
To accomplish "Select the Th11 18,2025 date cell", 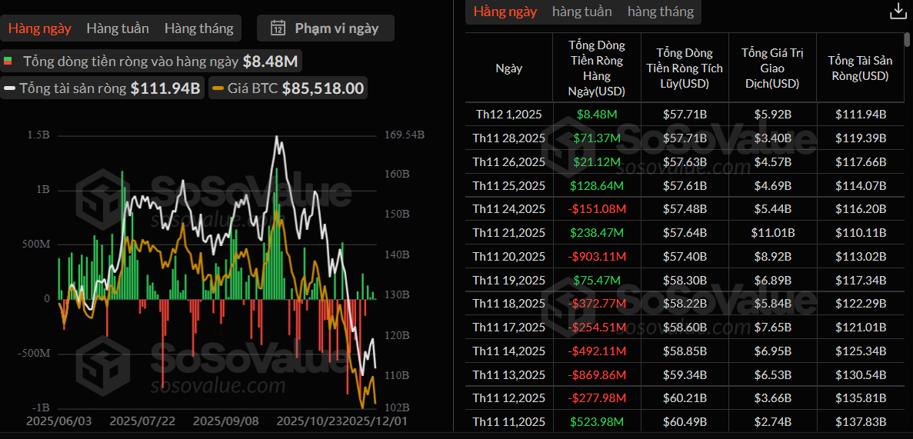I will tap(509, 304).
